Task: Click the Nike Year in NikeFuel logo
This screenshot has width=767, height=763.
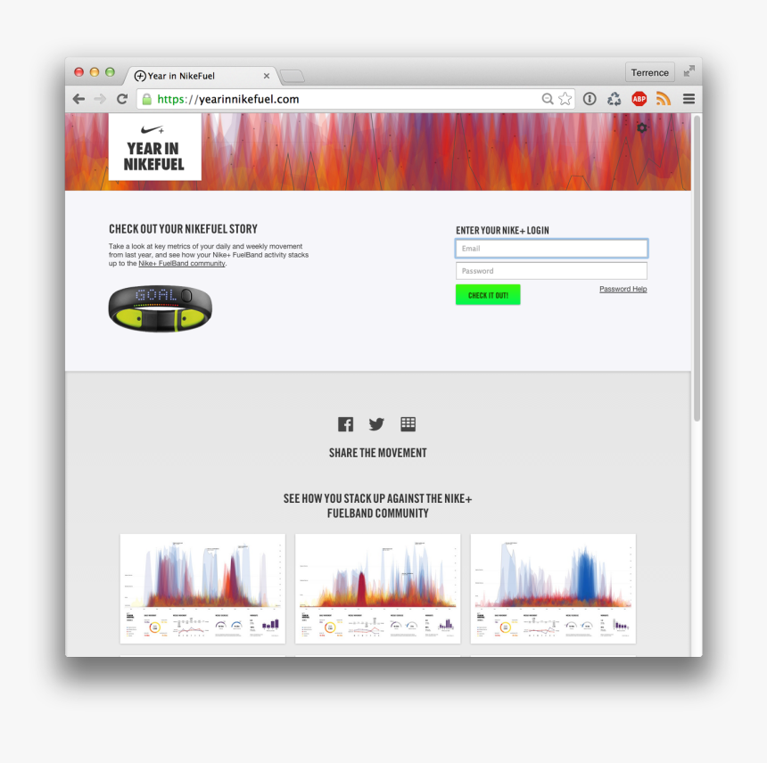Action: coord(154,146)
